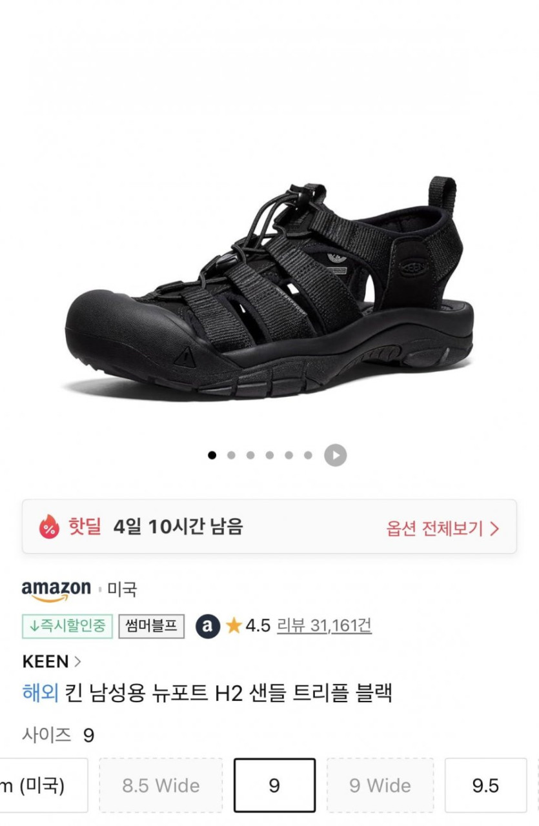Jump to the sixth carousel image dot
The image size is (539, 826).
tap(308, 455)
